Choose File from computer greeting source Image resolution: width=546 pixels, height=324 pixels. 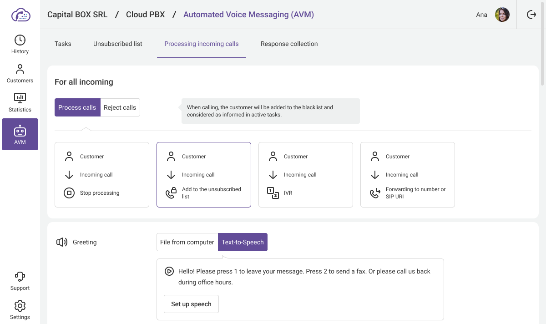[187, 242]
